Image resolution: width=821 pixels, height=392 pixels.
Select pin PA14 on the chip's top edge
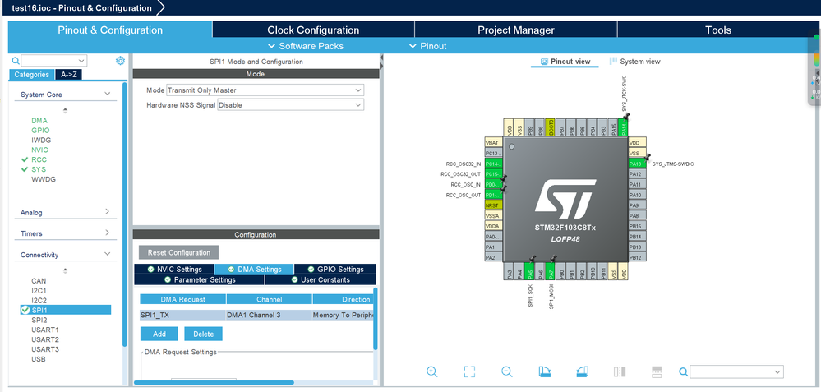[623, 127]
